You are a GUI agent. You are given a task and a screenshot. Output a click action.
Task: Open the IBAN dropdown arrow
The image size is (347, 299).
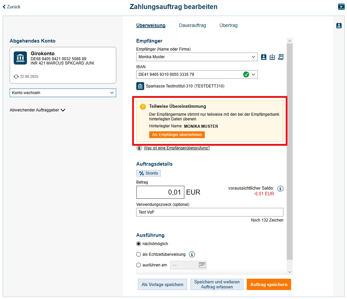254,75
